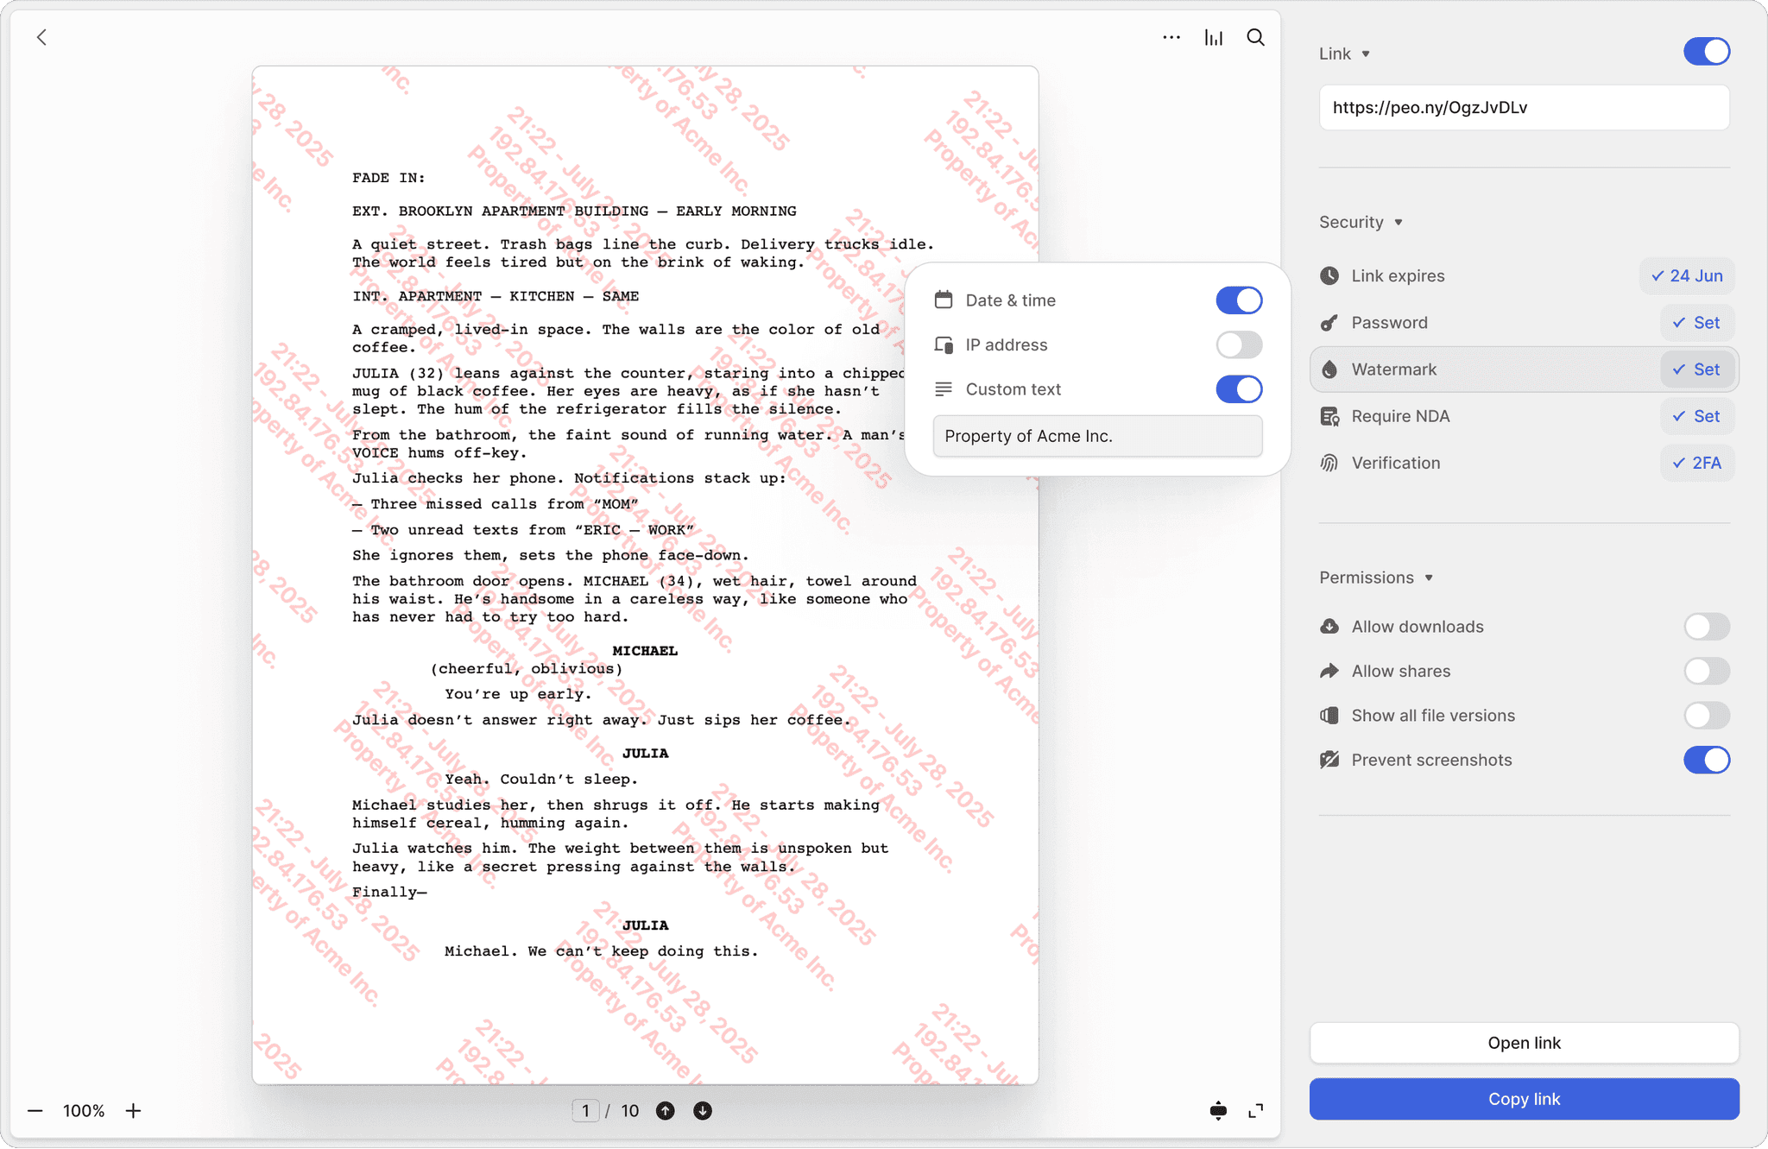Edit the custom watermark text field
This screenshot has width=1768, height=1149.
[x=1096, y=436]
